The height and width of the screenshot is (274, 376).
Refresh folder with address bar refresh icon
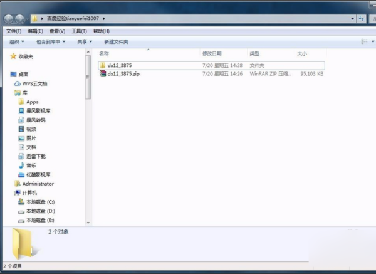[362, 19]
